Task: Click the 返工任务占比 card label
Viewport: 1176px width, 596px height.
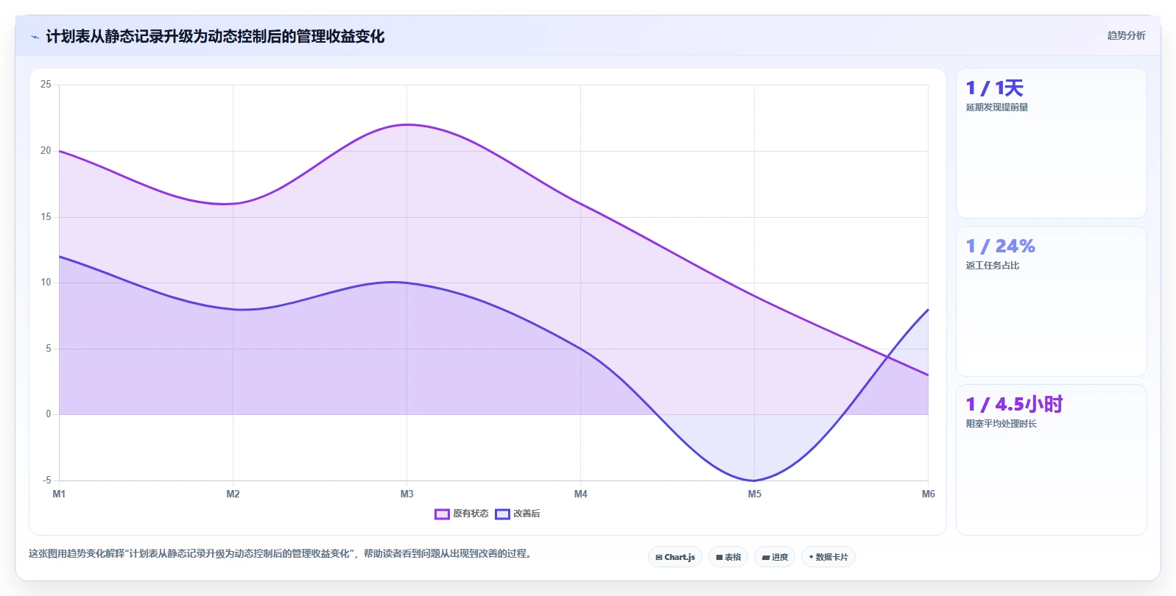Action: point(993,266)
